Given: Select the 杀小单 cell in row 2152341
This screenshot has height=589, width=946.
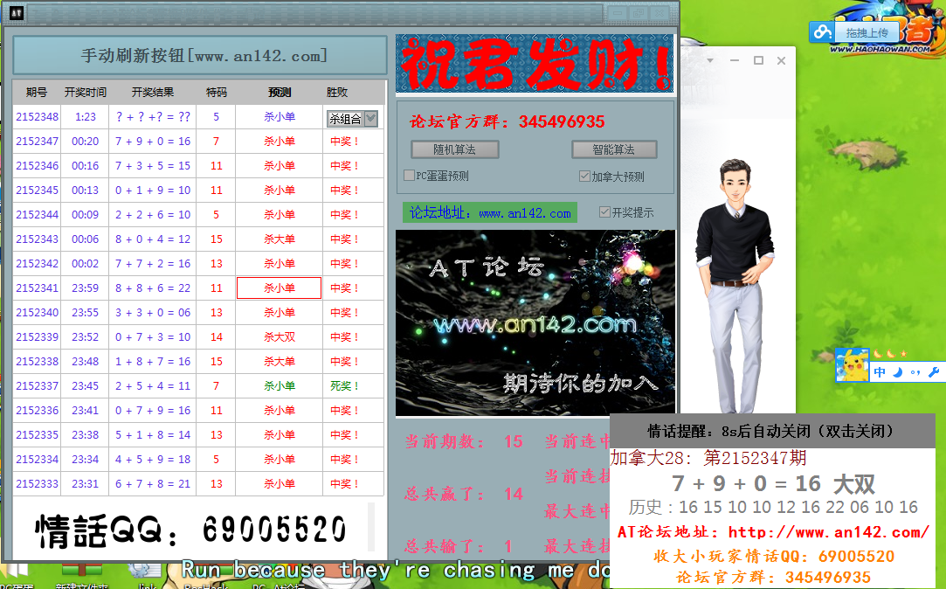Looking at the screenshot, I should coord(279,288).
